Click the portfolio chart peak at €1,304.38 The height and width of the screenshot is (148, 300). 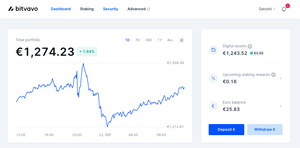[83, 63]
